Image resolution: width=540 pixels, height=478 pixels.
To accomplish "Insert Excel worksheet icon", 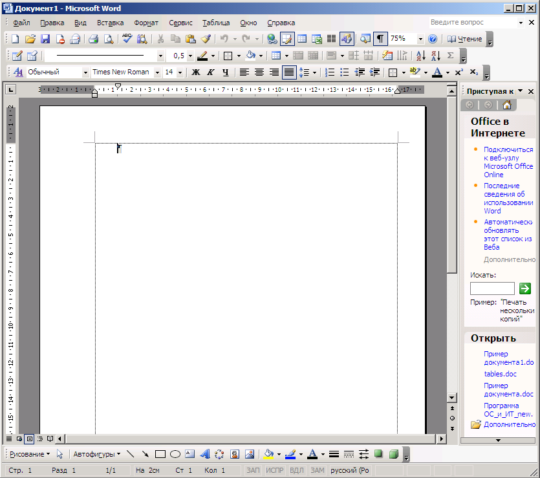I will coord(316,39).
